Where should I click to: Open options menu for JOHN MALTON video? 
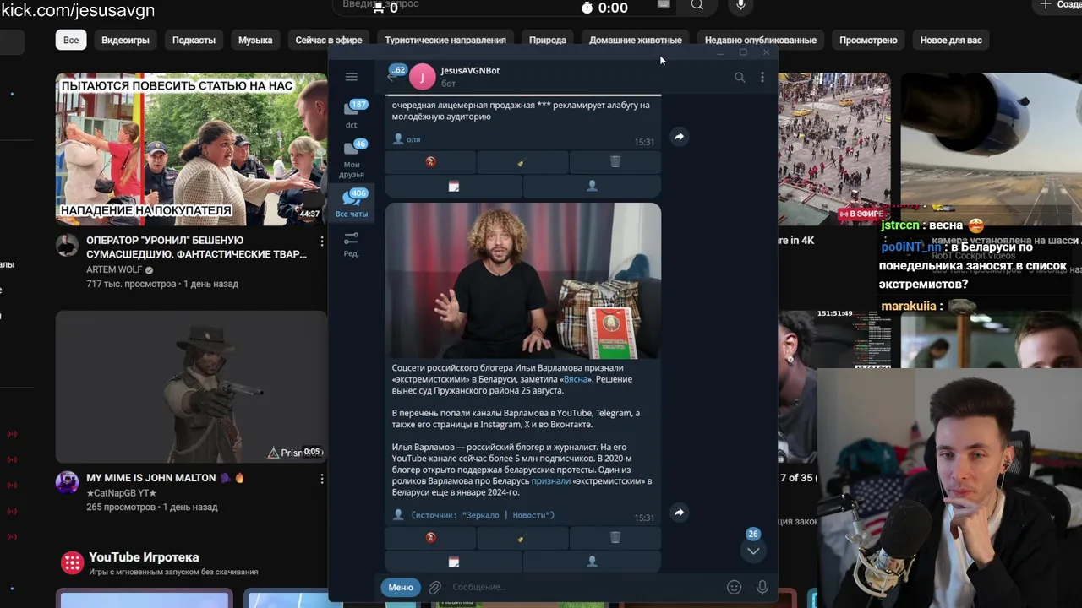[321, 479]
